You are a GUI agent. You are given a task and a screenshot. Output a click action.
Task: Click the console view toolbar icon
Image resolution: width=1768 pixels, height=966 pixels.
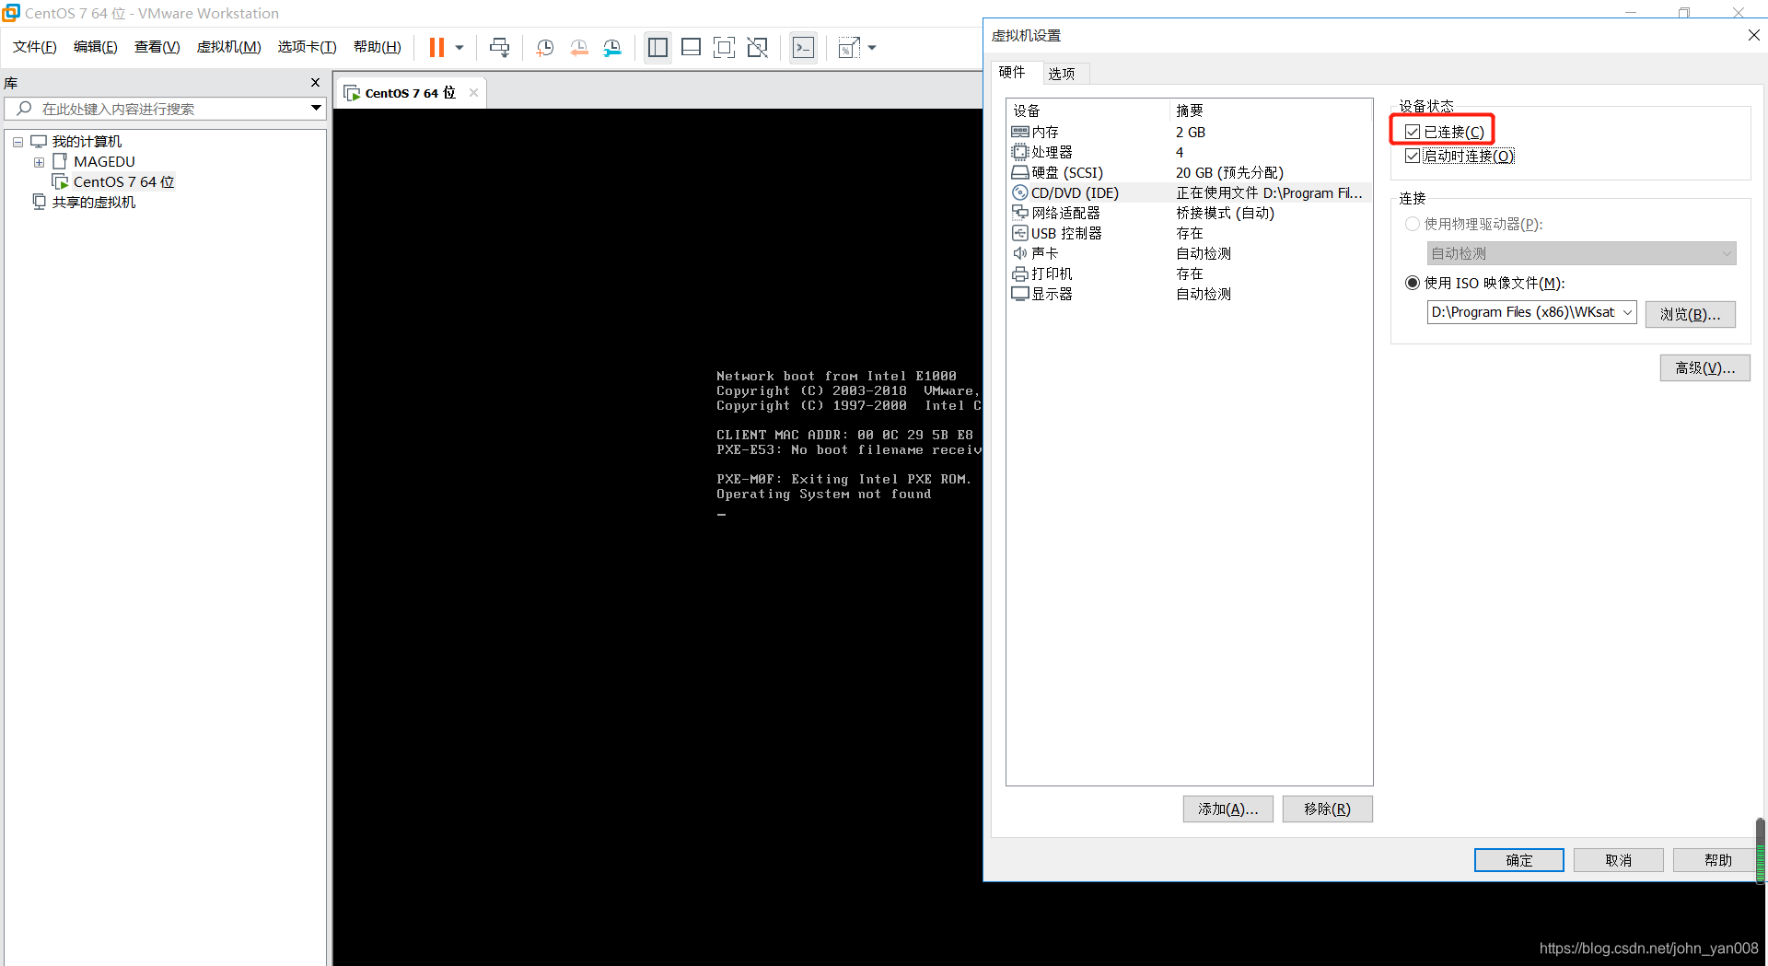coord(803,47)
